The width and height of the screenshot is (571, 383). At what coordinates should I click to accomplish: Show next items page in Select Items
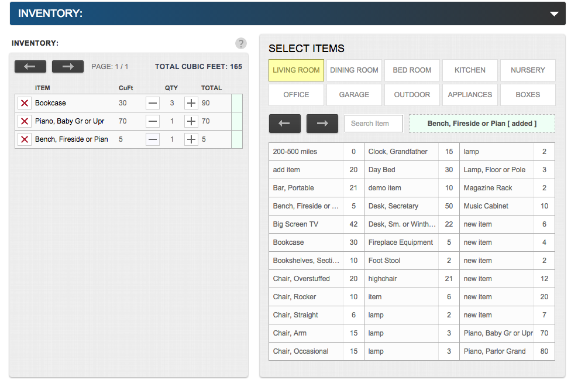(x=322, y=124)
